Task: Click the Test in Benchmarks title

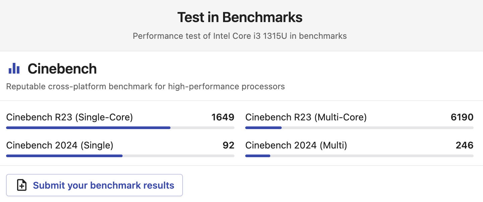Action: coord(239,17)
